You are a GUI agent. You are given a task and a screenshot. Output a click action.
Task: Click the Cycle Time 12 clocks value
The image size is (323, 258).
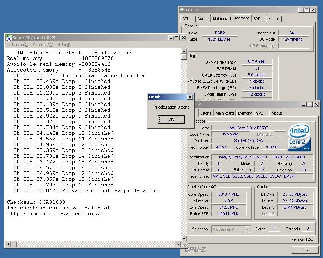tap(257, 94)
